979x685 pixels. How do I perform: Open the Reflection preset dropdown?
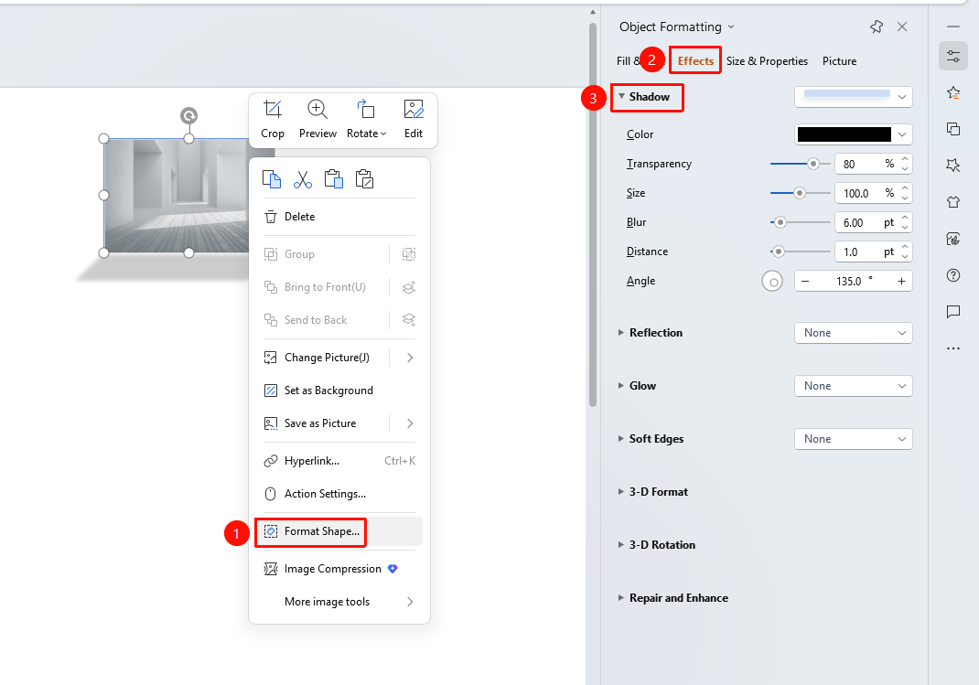click(x=854, y=333)
